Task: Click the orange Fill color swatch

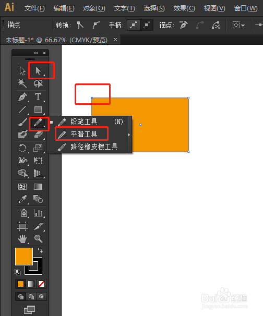Action: 24,257
